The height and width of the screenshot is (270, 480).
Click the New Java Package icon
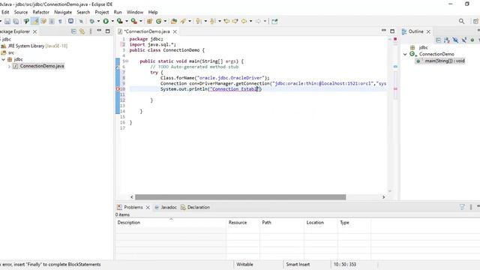point(150,21)
